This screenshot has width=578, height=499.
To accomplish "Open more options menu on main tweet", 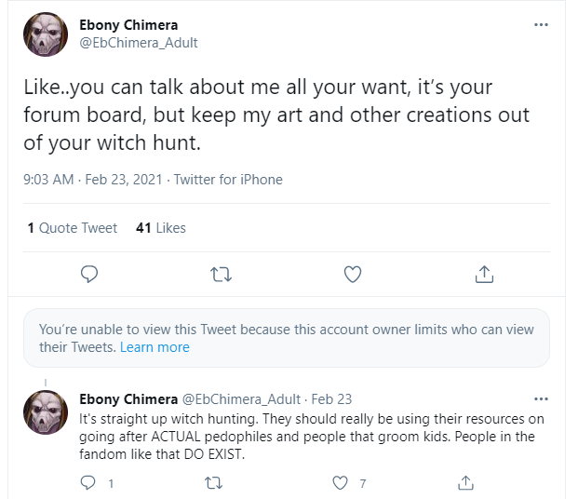I will coord(541,25).
